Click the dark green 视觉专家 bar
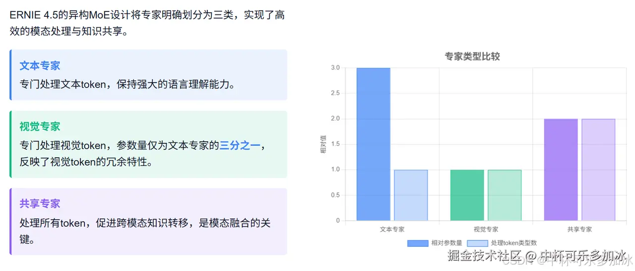 [x=467, y=195]
